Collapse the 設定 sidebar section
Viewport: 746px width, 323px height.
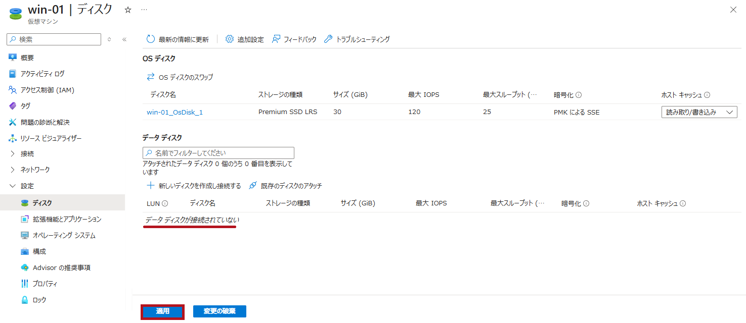13,186
